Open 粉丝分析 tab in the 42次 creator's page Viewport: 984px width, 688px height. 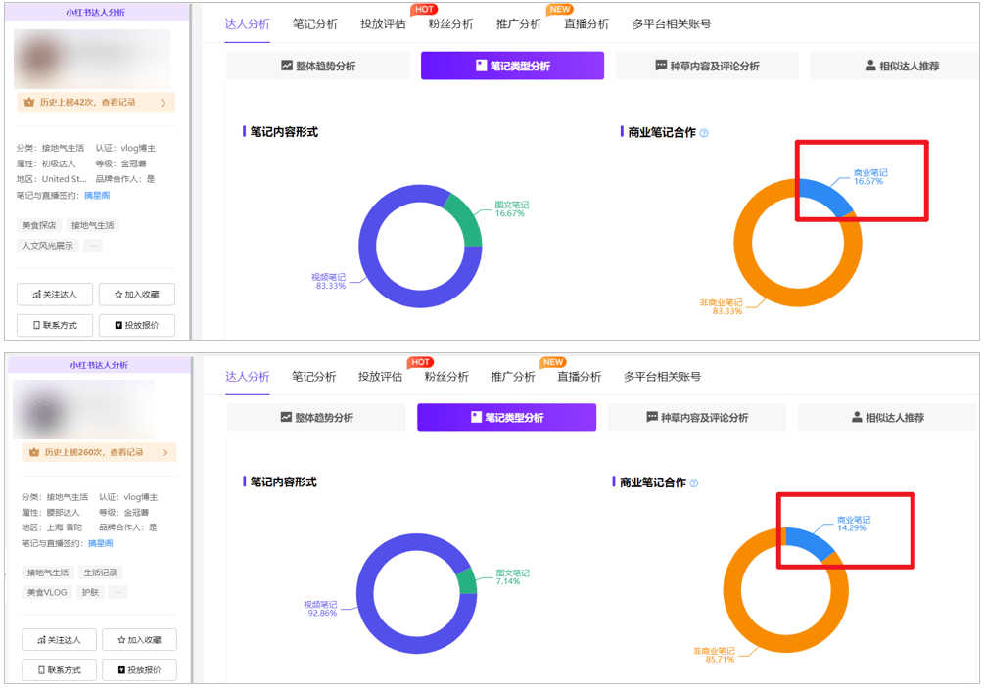[x=450, y=24]
